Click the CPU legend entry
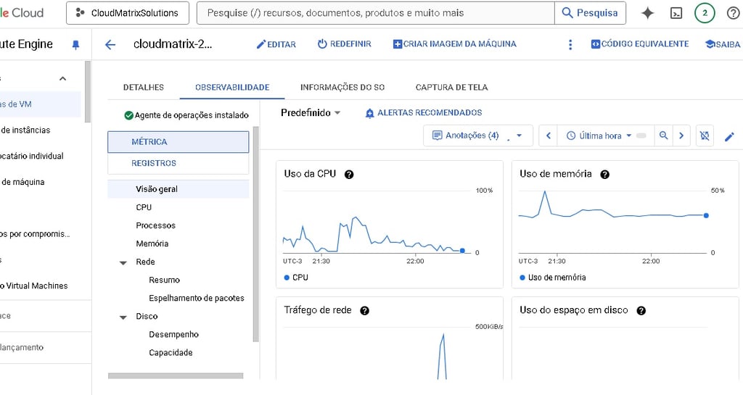Screen dimensions: 743x395 296,278
